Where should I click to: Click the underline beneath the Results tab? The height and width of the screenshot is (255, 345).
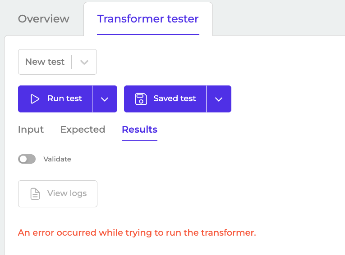[139, 140]
